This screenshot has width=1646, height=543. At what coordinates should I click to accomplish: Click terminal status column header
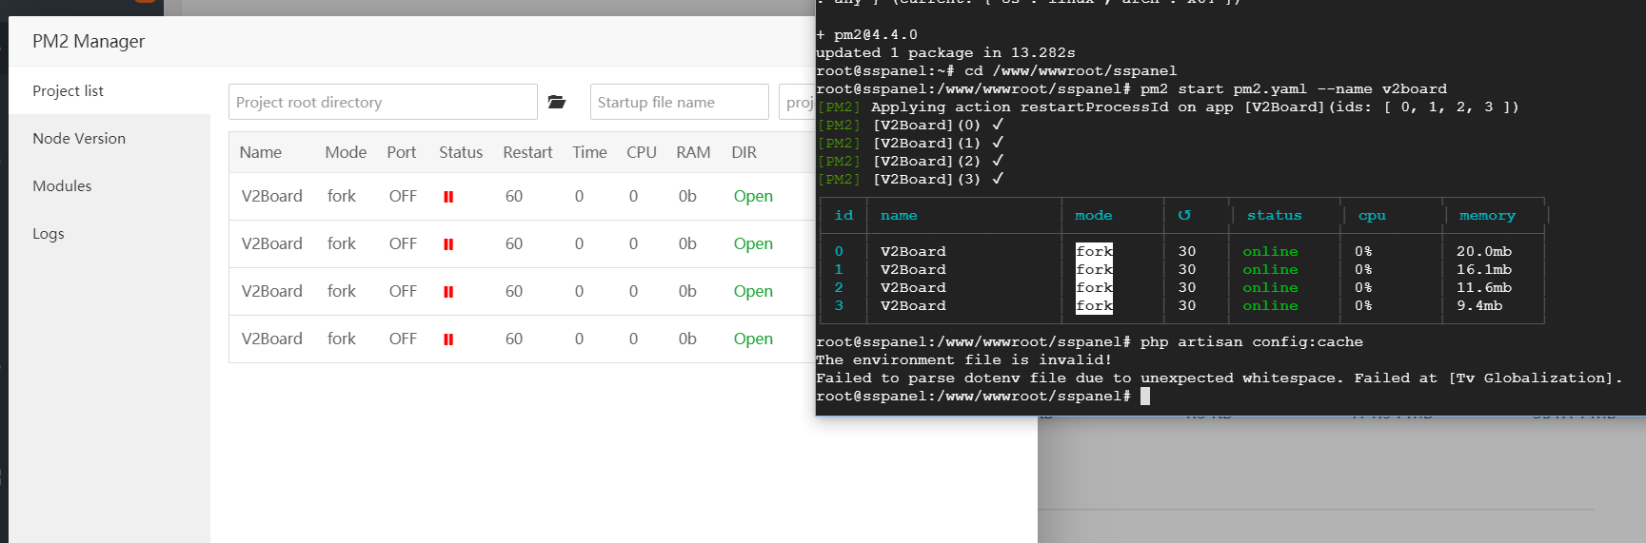pyautogui.click(x=1275, y=216)
